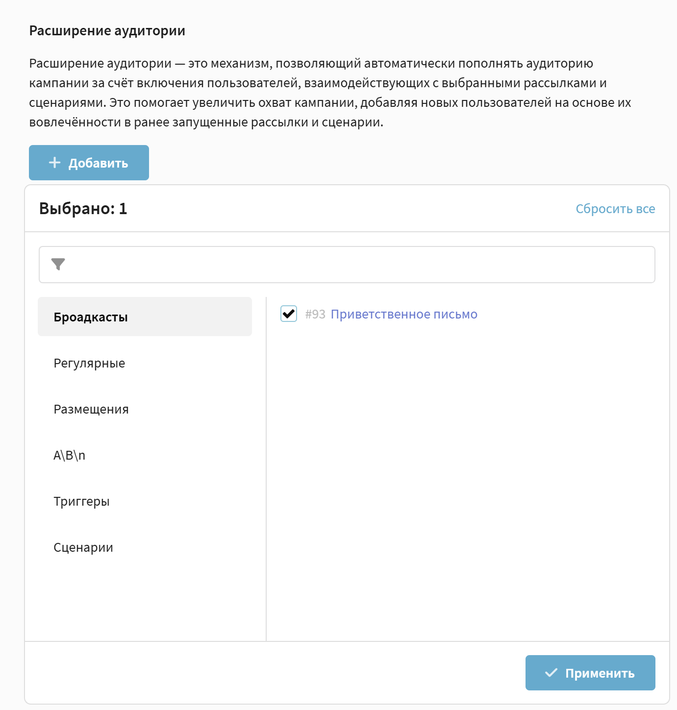Open the Размещения category
Screen dimensions: 677x710
(91, 409)
